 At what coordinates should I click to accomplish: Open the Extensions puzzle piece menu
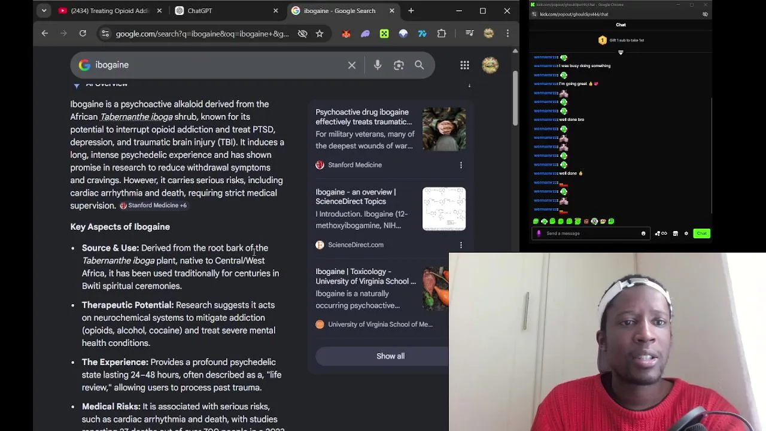point(442,34)
